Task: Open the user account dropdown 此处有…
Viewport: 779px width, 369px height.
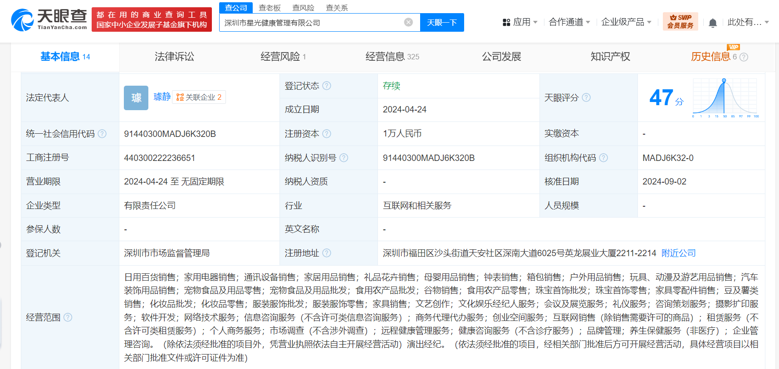Action: [748, 22]
